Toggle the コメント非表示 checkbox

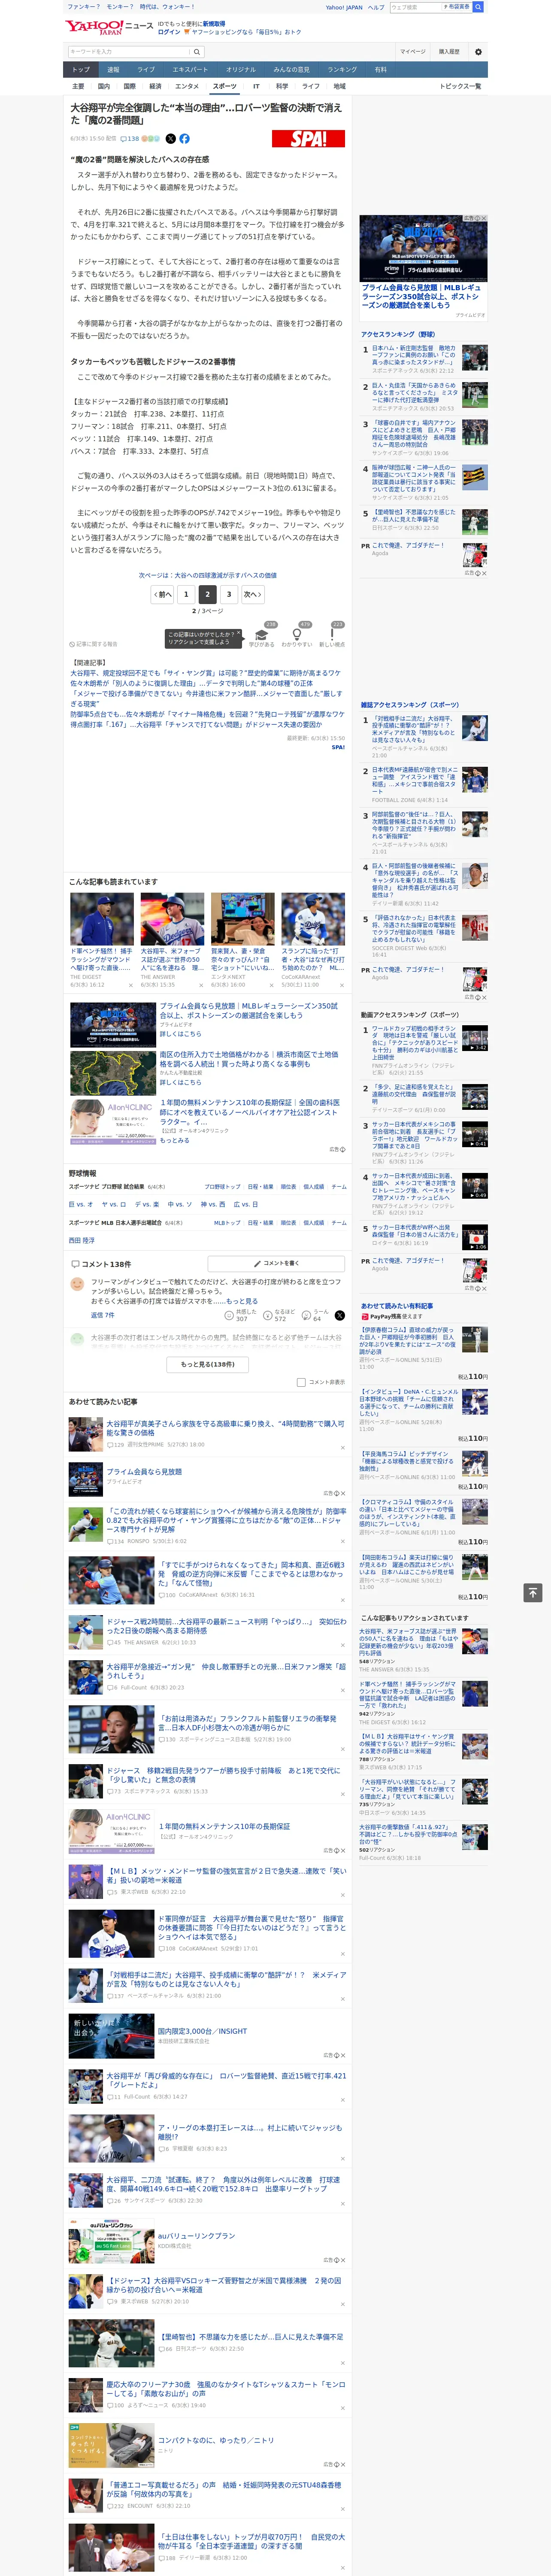coord(301,1382)
